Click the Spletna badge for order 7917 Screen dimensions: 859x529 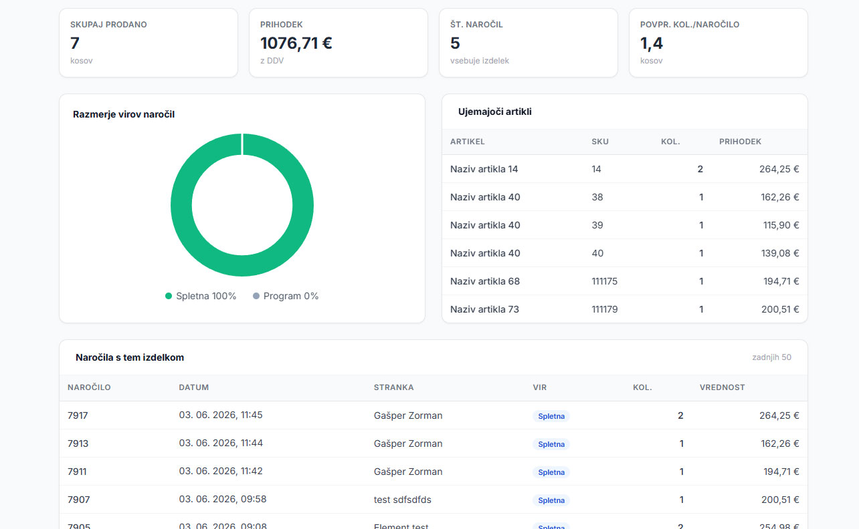pos(551,416)
